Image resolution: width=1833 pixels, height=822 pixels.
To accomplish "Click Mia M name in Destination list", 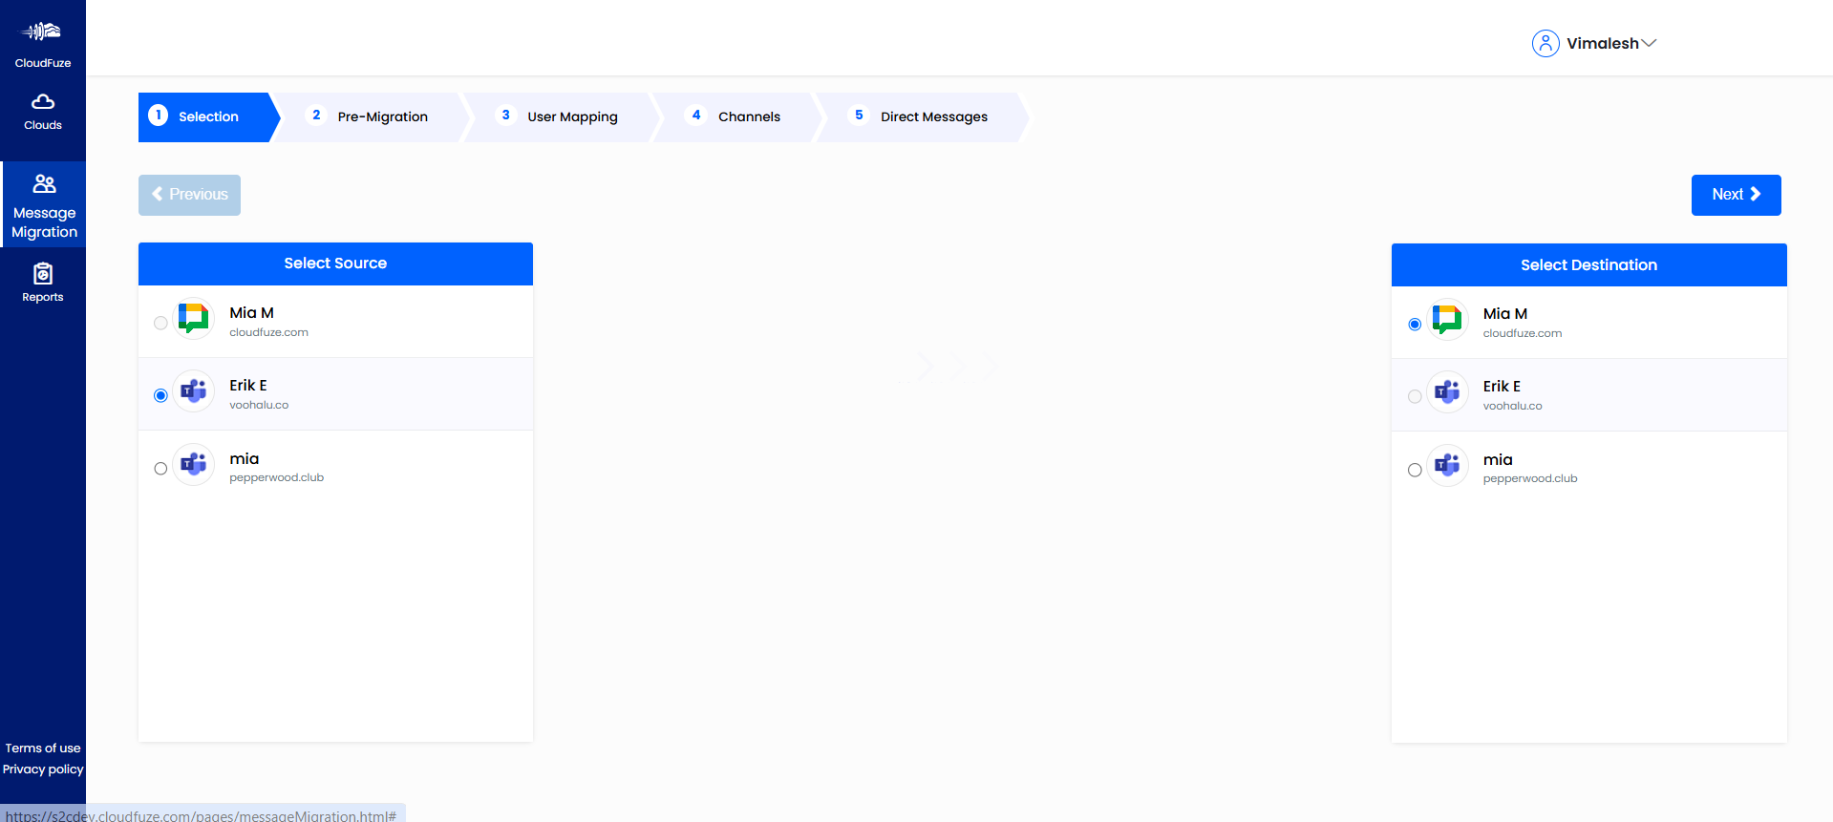I will click(1505, 314).
